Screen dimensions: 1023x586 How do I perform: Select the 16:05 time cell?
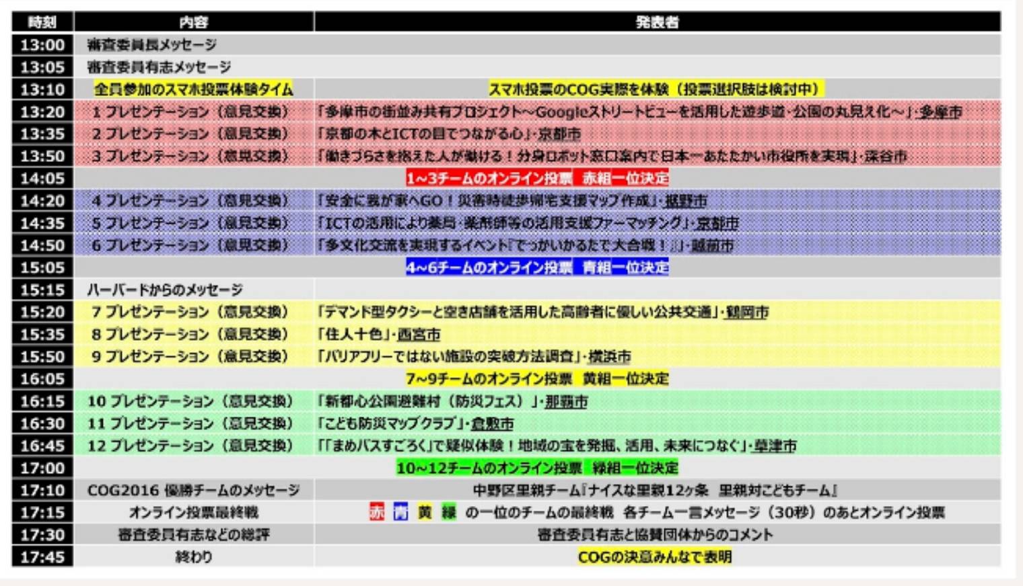[42, 379]
